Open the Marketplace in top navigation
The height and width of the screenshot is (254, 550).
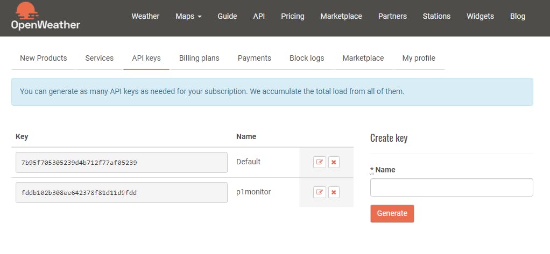click(x=341, y=16)
